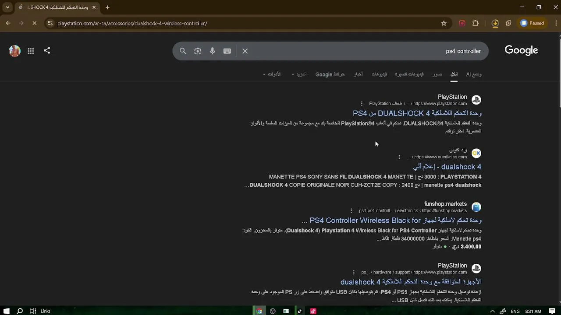Go back to previous page in Chrome
Viewport: 561px width, 315px height.
click(x=8, y=23)
